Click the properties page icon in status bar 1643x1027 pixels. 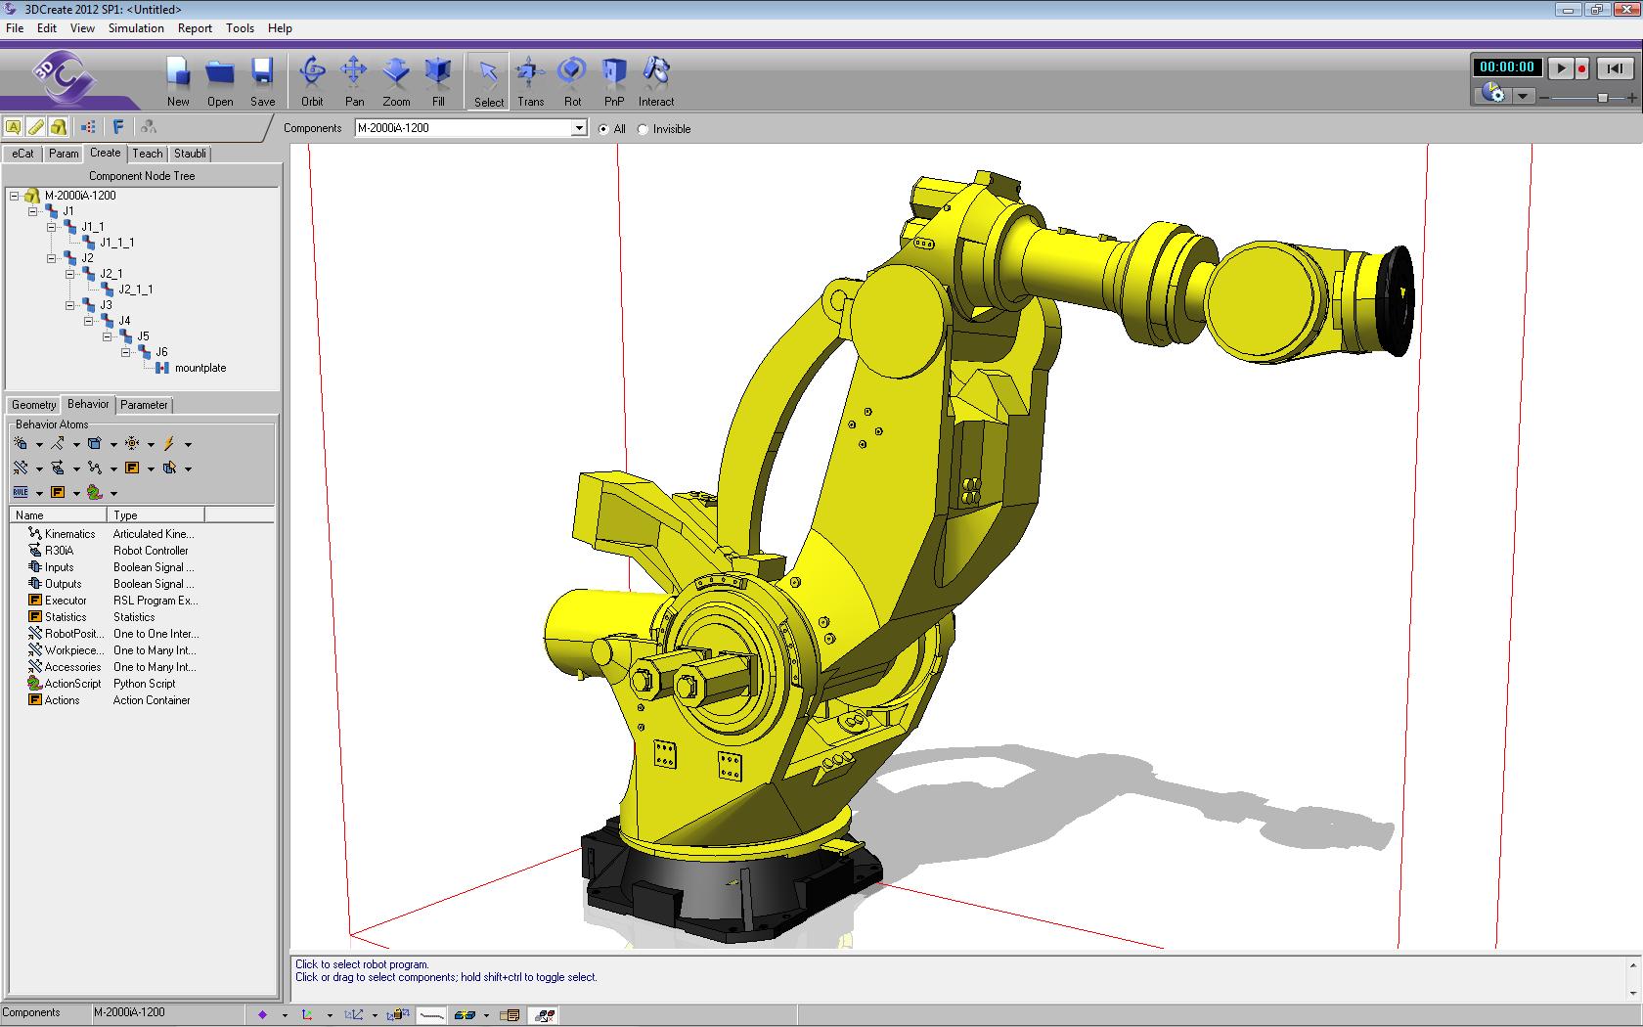pyautogui.click(x=511, y=1015)
